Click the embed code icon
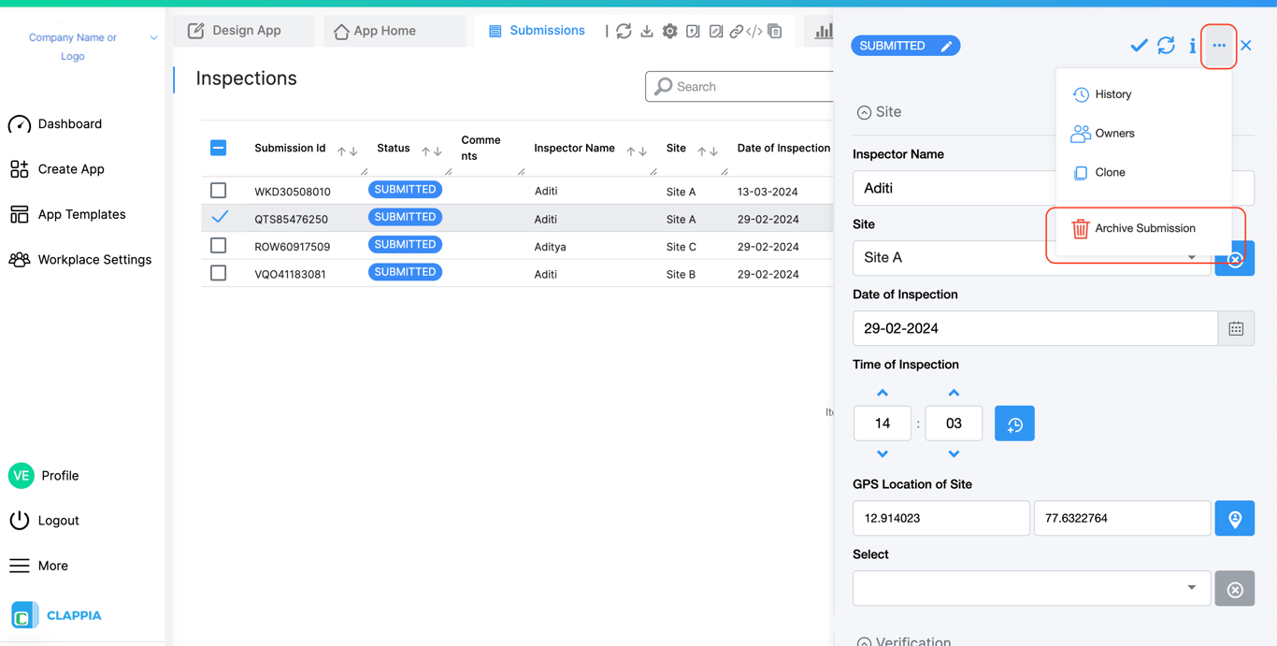The width and height of the screenshot is (1277, 646). tap(754, 32)
